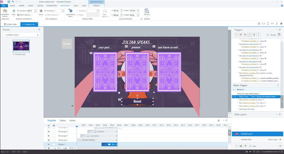The width and height of the screenshot is (284, 154).
Task: Increase entrance Duration with stepper
Action: click(36, 10)
